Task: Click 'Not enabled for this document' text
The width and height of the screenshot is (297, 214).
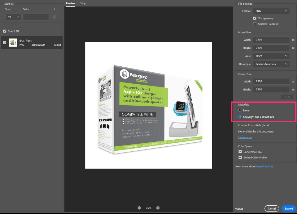Action: pyautogui.click(x=256, y=132)
